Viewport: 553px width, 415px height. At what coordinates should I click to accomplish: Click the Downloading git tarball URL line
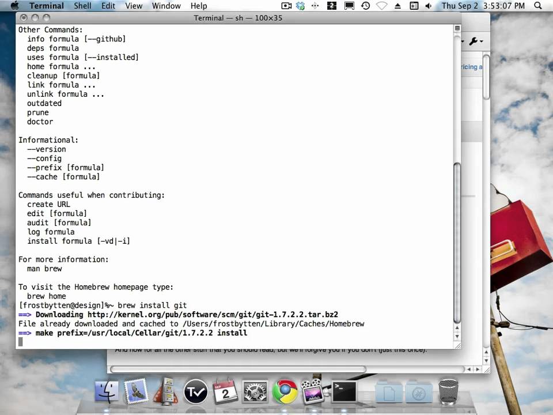click(x=178, y=315)
